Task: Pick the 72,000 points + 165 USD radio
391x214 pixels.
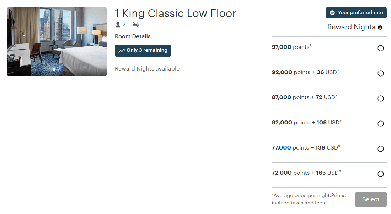Action: [381, 174]
